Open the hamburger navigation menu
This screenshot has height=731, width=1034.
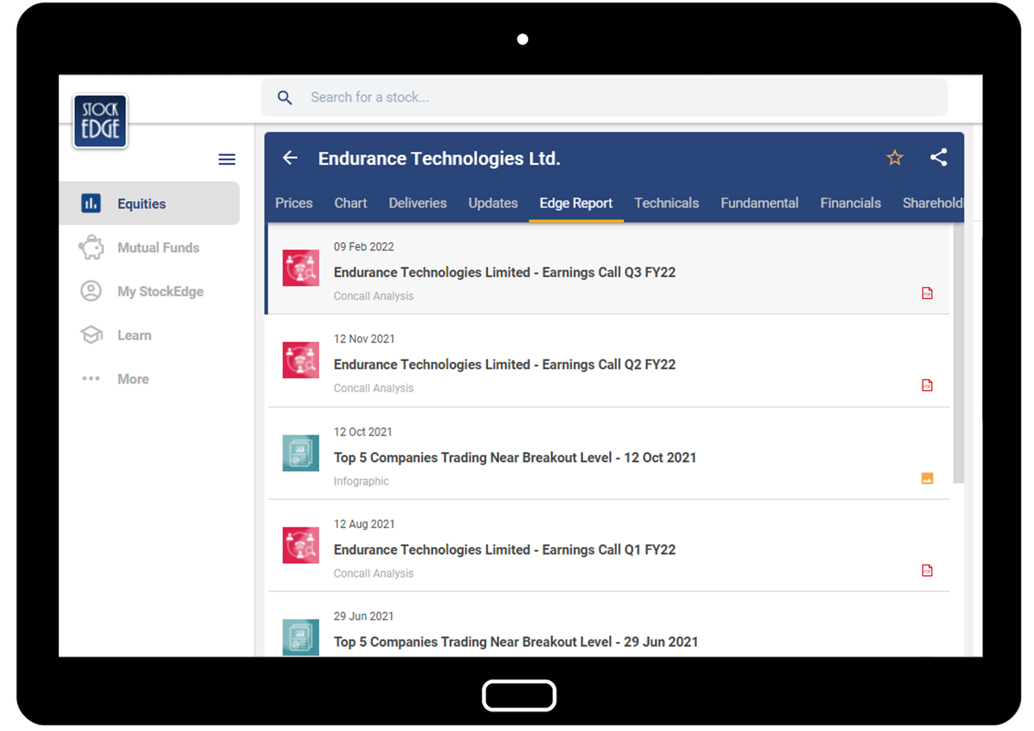click(227, 159)
